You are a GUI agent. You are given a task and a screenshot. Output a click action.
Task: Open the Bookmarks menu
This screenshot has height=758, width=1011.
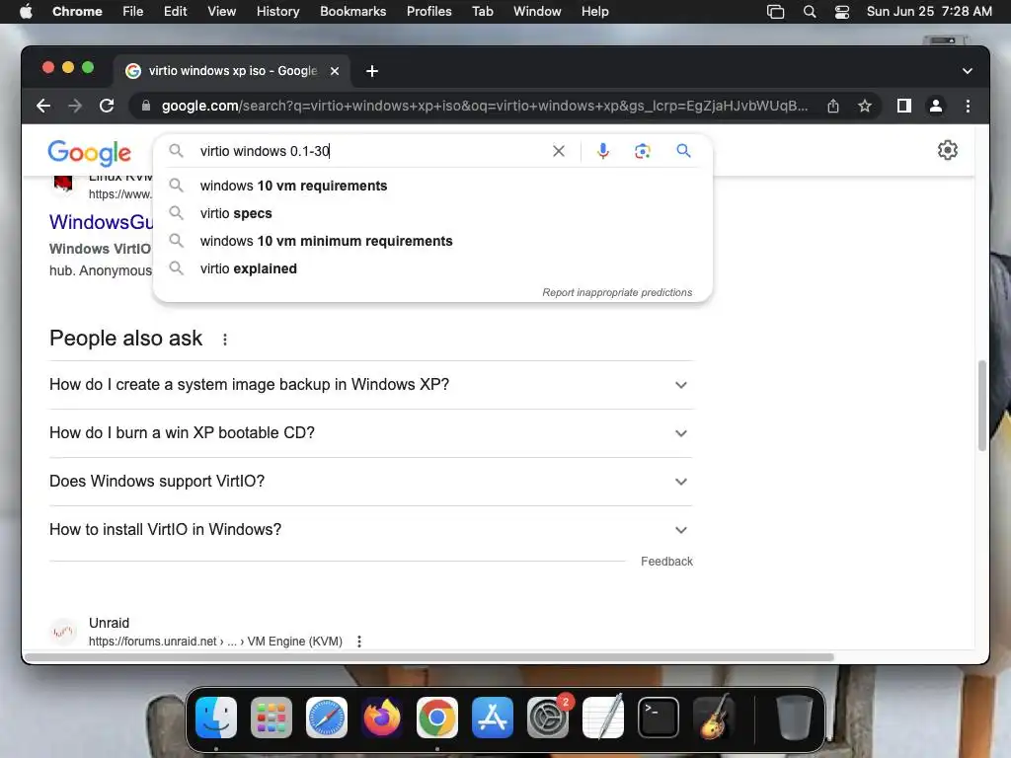point(352,12)
